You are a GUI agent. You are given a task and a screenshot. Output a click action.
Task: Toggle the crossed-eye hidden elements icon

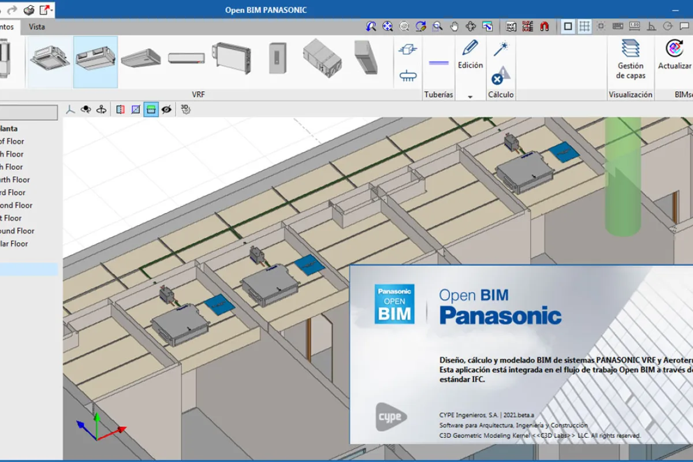167,109
